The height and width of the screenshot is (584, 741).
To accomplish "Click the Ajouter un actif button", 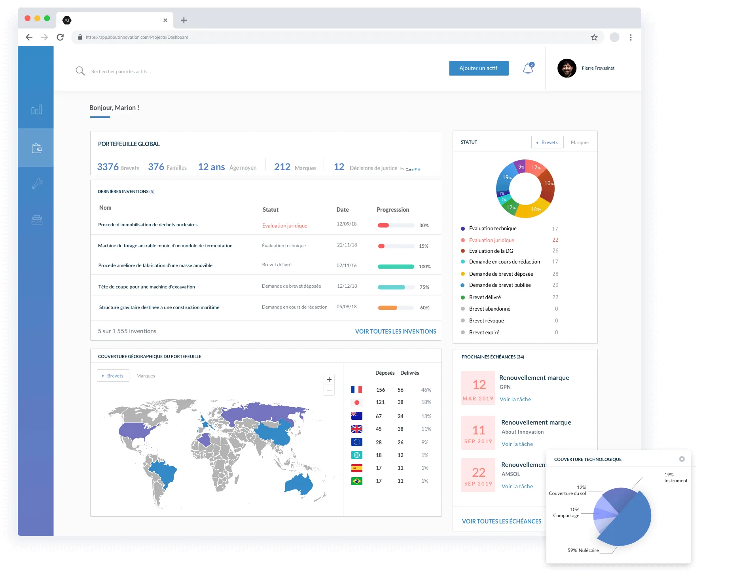I will click(478, 68).
